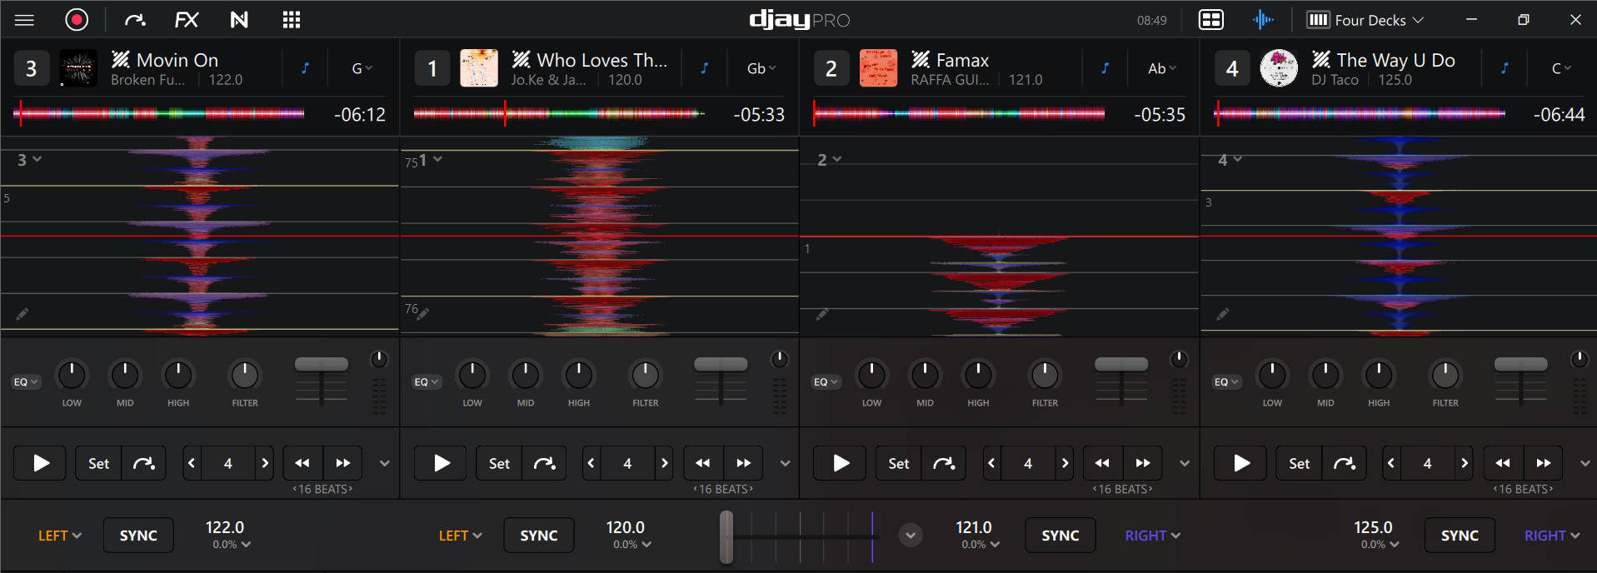Play deck 4 track The Way U Do
The image size is (1597, 573).
point(1241,463)
